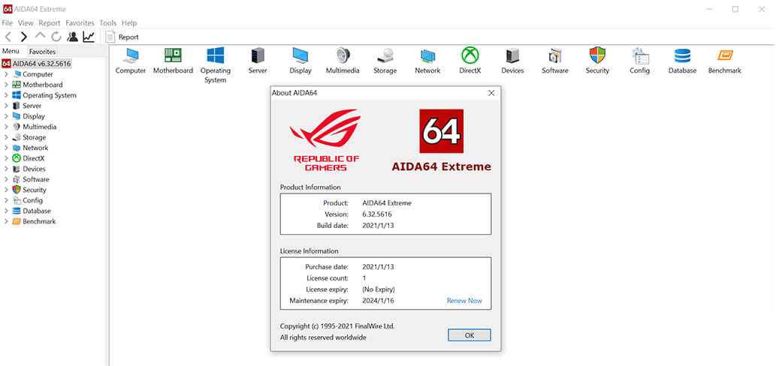Go forward with the right arrow

pyautogui.click(x=24, y=37)
